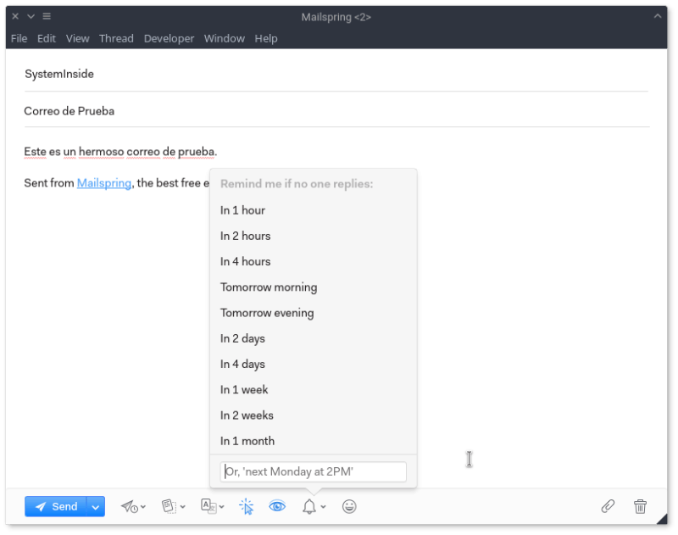Click the Send button
This screenshot has height=535, width=678.
click(x=56, y=506)
